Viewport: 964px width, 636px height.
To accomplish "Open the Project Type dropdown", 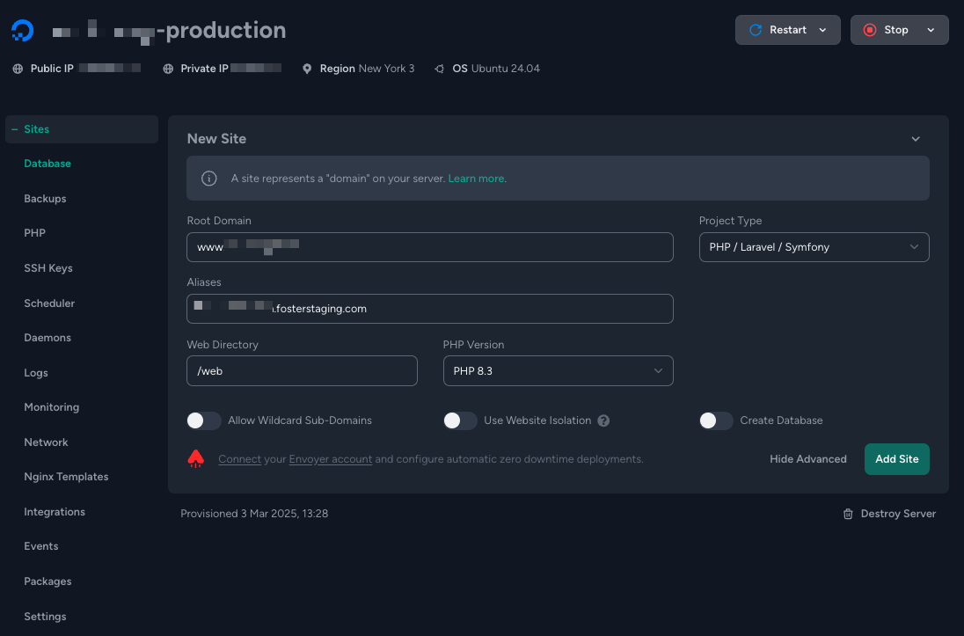I will (814, 247).
